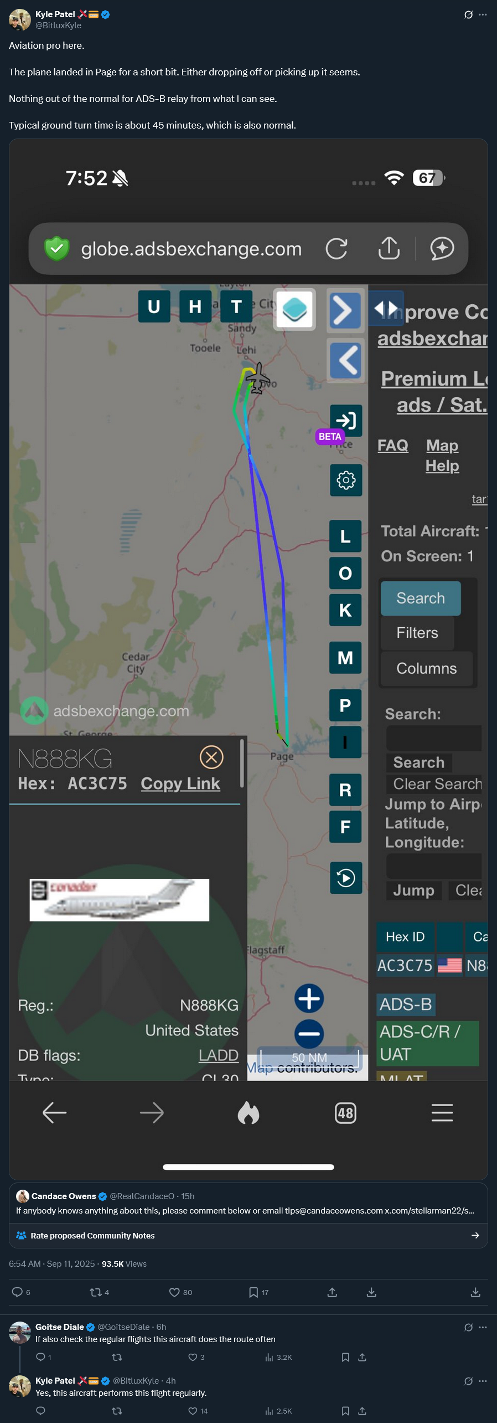Expand sidebar with right chevron button
The image size is (497, 1423).
345,310
